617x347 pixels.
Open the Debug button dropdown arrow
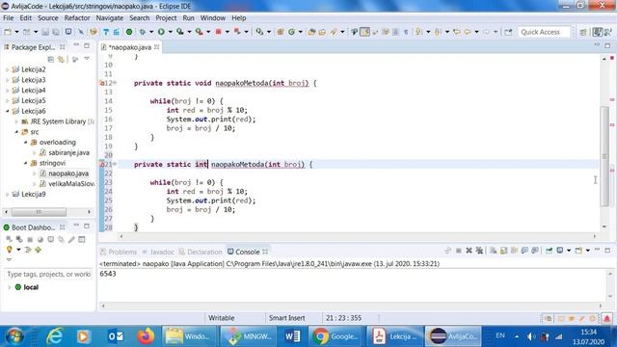(151, 32)
